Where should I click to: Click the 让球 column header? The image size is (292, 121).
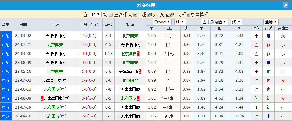tap(268, 28)
